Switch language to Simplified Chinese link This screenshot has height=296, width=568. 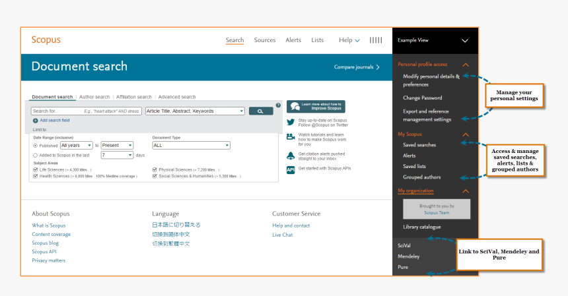[170, 234]
